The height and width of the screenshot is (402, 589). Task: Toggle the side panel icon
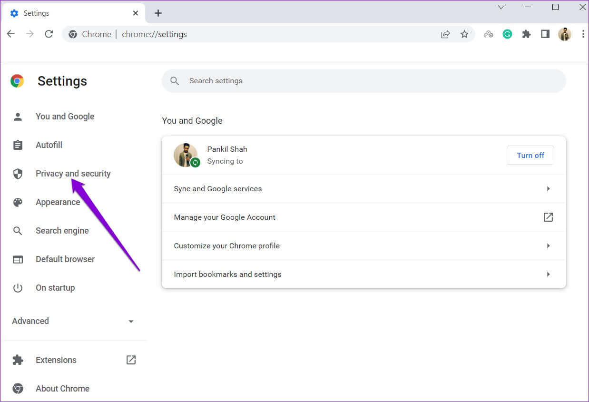pos(545,34)
